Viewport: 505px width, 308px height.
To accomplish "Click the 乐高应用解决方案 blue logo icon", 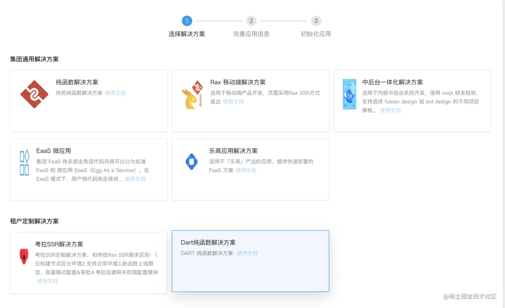I will click(x=191, y=162).
